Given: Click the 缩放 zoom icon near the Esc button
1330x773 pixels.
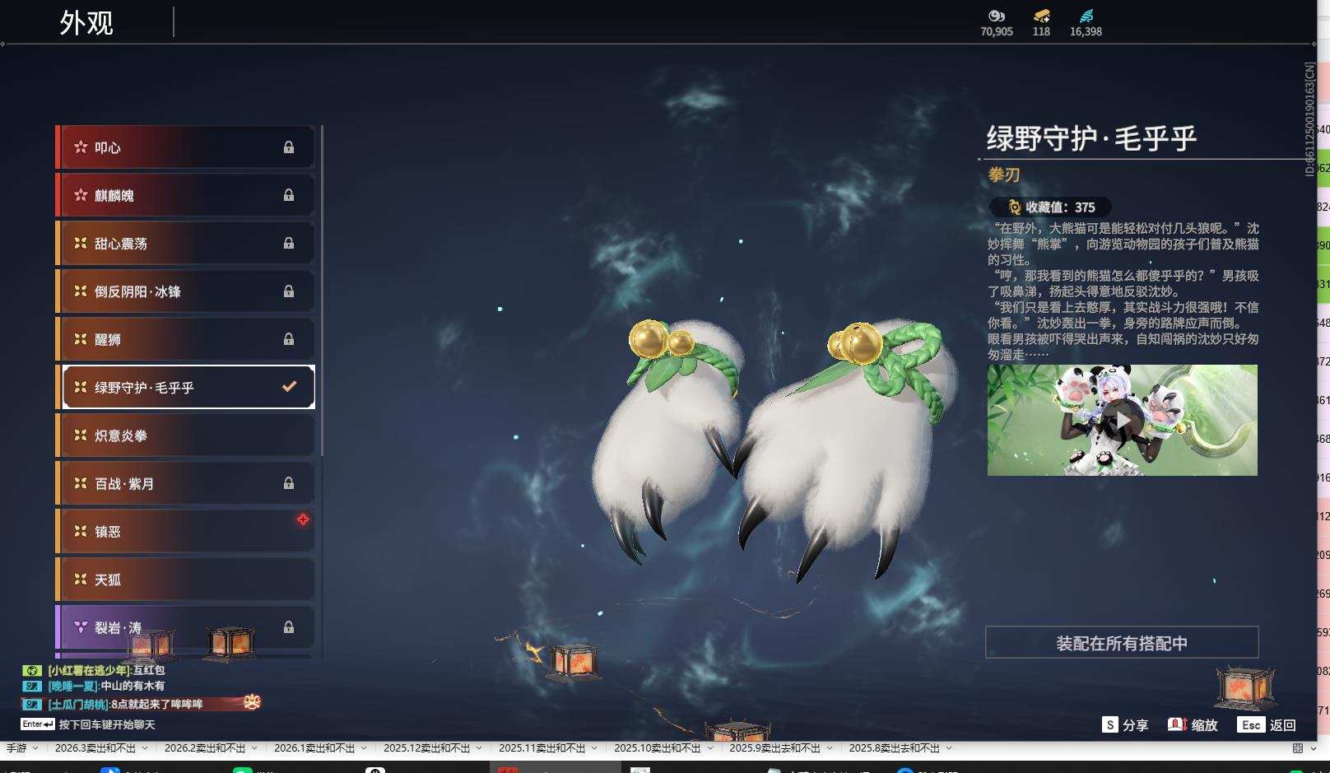Looking at the screenshot, I should (1175, 725).
